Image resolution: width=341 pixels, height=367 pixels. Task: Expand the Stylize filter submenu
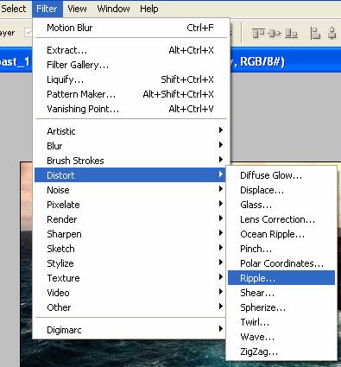130,263
